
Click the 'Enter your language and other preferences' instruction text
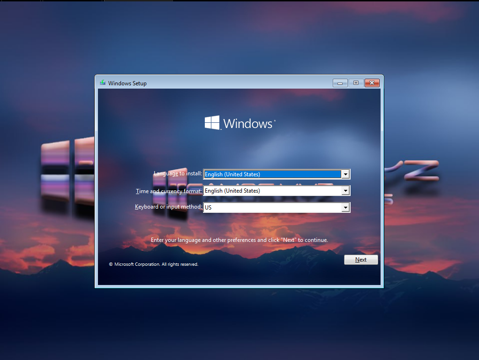pos(239,240)
